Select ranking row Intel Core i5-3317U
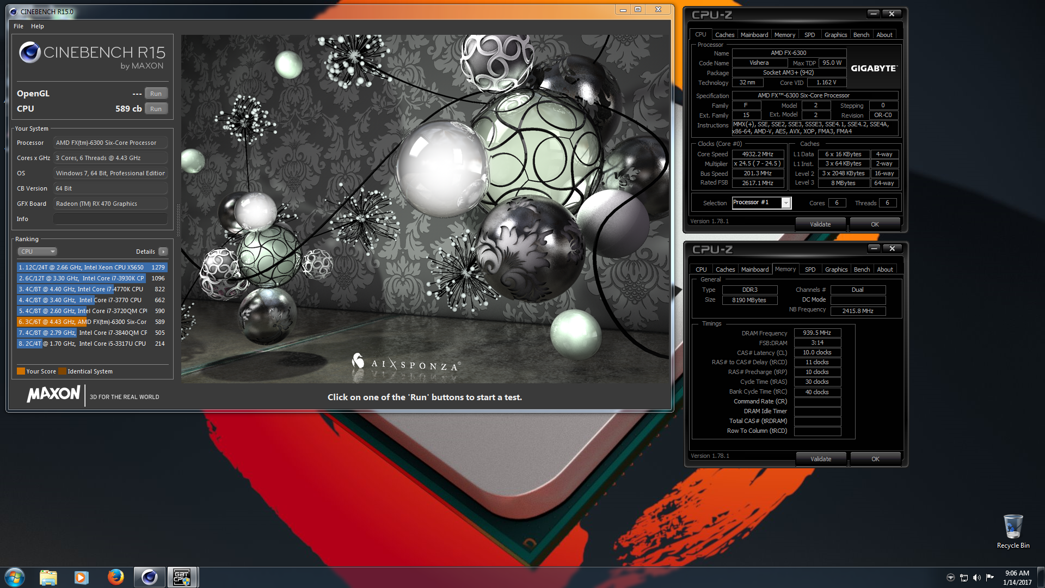The height and width of the screenshot is (588, 1045). tap(92, 344)
